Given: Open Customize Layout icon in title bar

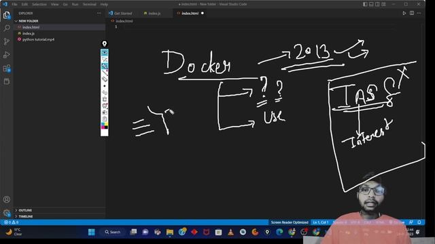Looking at the screenshot, I should [x=383, y=4].
